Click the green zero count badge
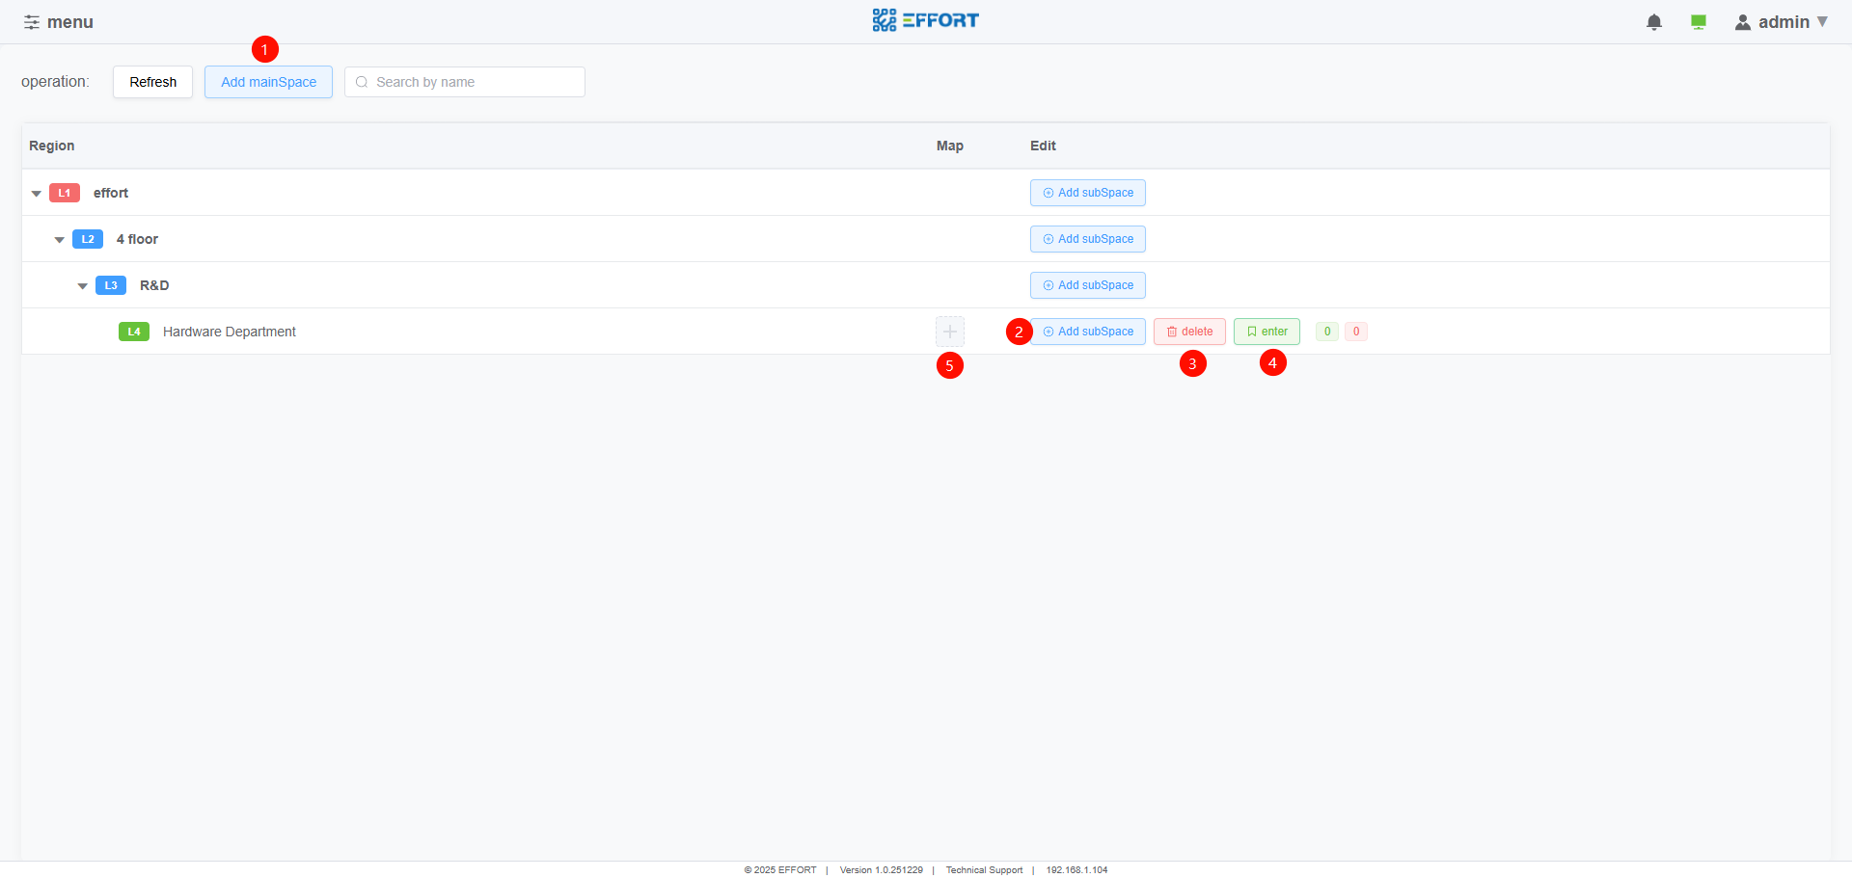This screenshot has height=878, width=1852. (x=1326, y=332)
